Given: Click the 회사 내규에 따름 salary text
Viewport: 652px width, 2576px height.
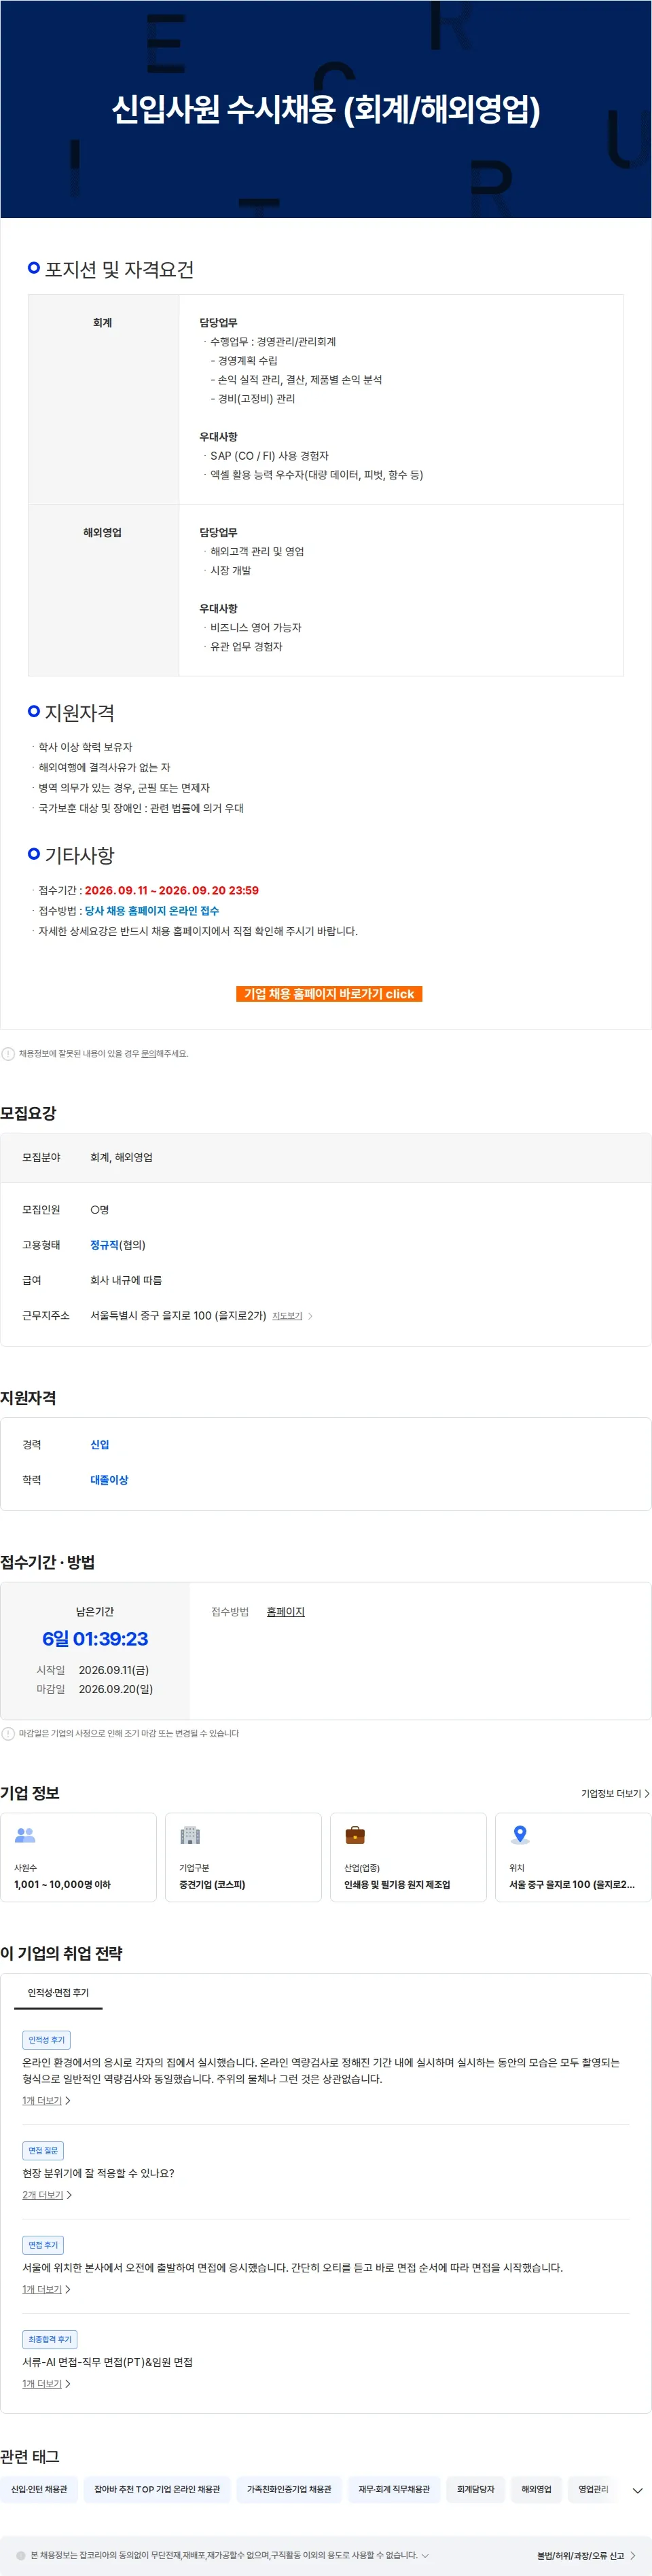Looking at the screenshot, I should [126, 1279].
